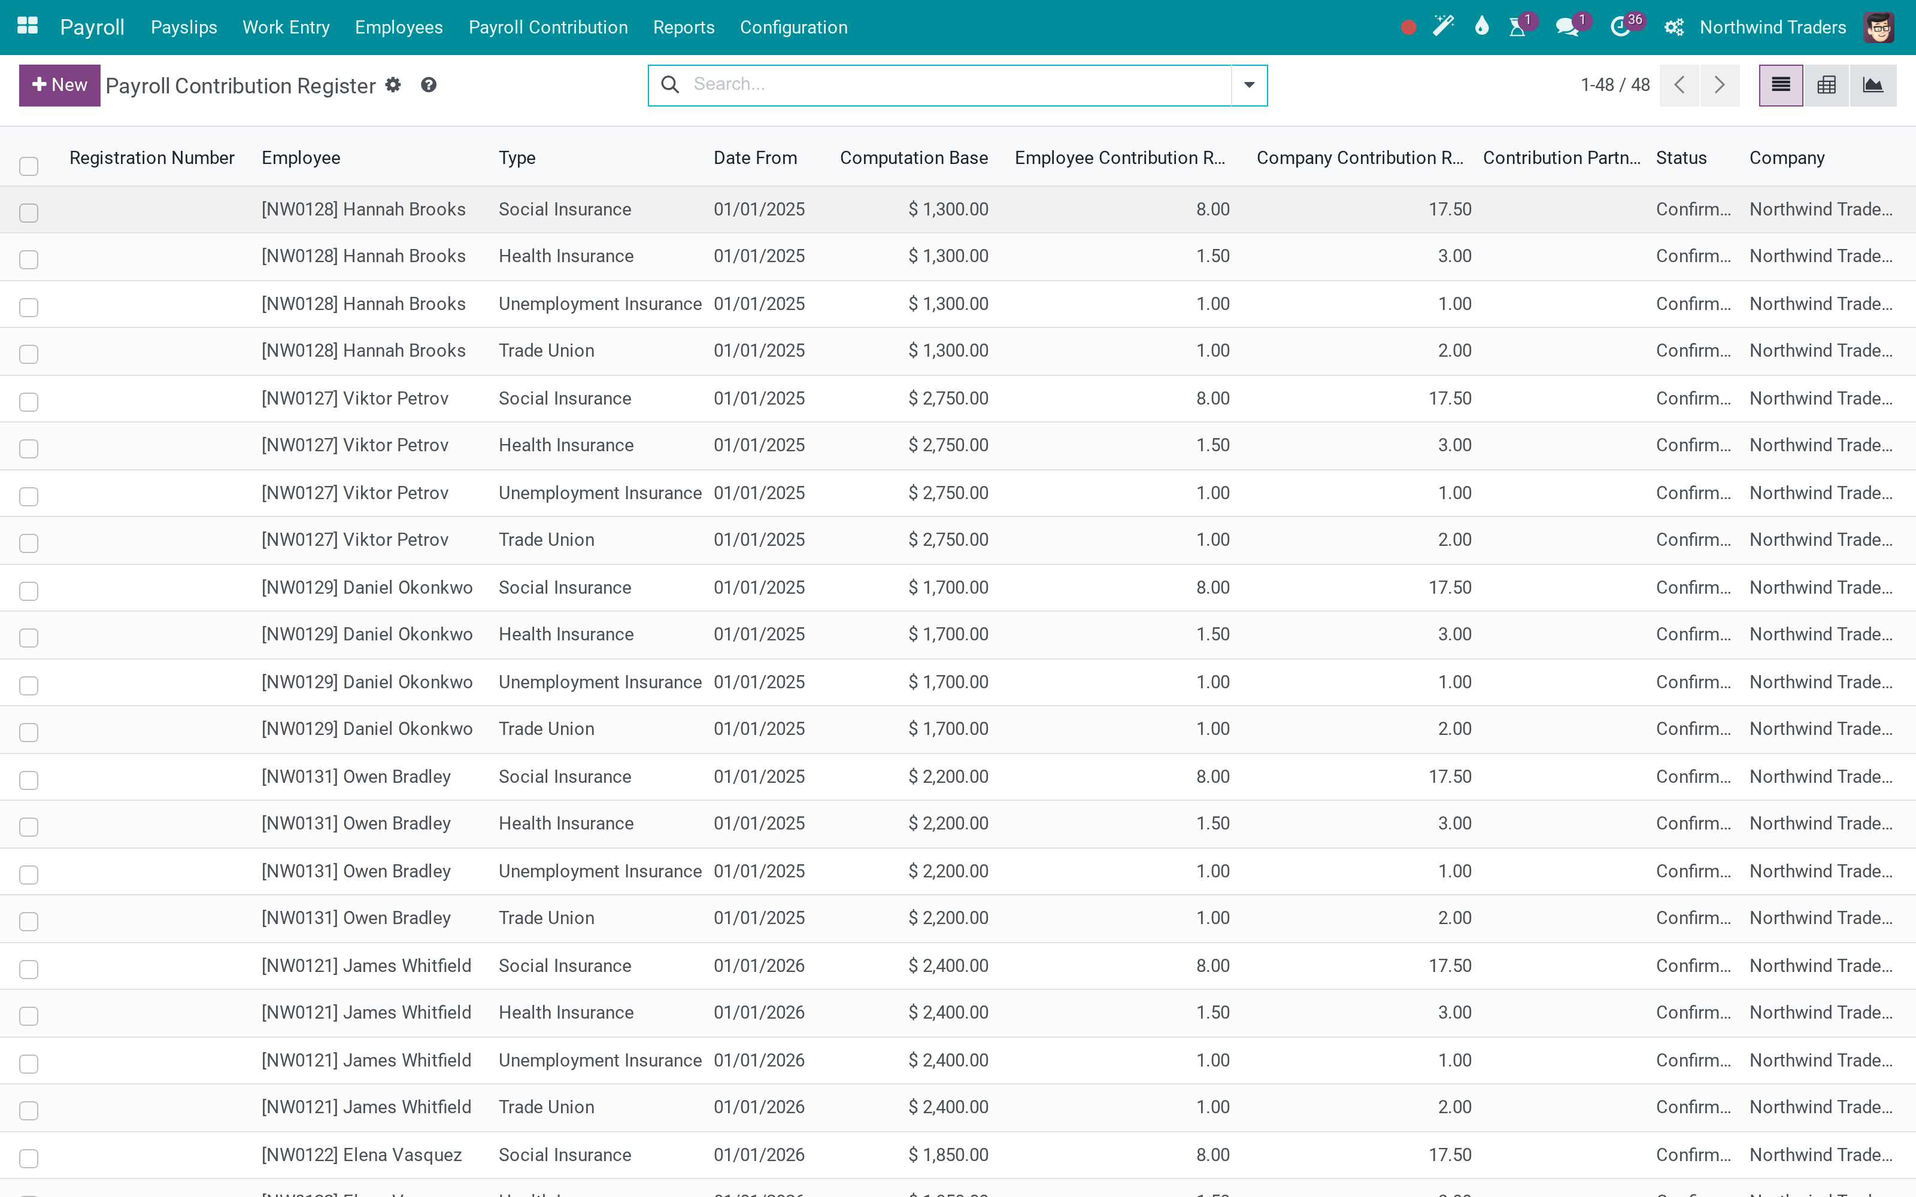The width and height of the screenshot is (1916, 1197).
Task: Switch to list view
Action: pyautogui.click(x=1781, y=85)
